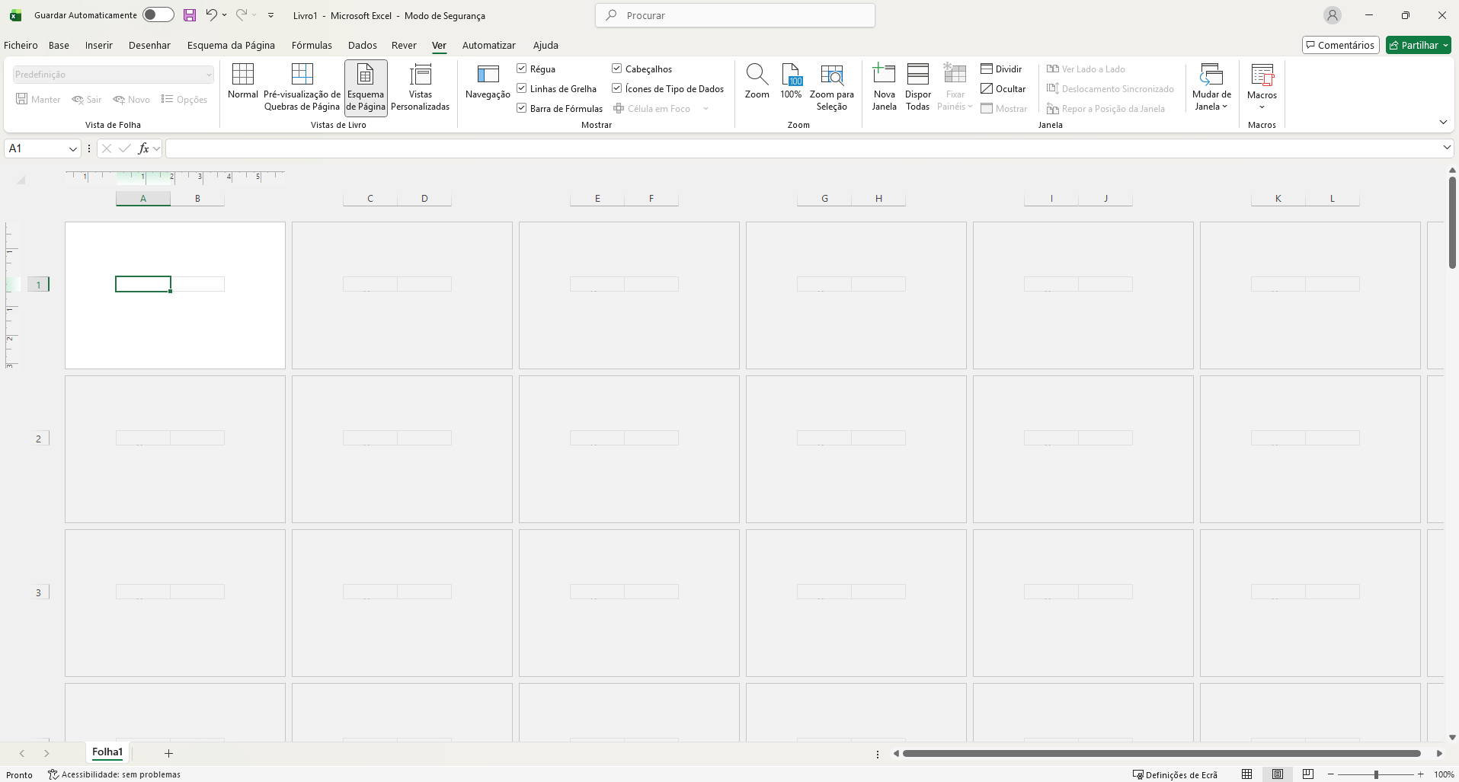Switch to the Inserir tab
This screenshot has height=782, width=1459.
[x=99, y=45]
